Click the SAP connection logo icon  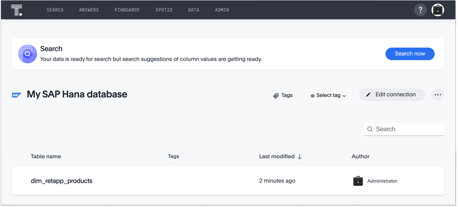coord(16,95)
